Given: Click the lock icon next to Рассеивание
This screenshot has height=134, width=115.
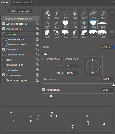Looking at the screenshot, I should (37, 29).
